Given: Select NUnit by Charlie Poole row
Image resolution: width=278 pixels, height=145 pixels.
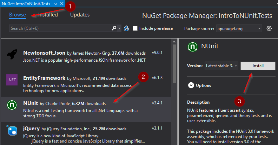Looking at the screenshot, I should (86, 109).
